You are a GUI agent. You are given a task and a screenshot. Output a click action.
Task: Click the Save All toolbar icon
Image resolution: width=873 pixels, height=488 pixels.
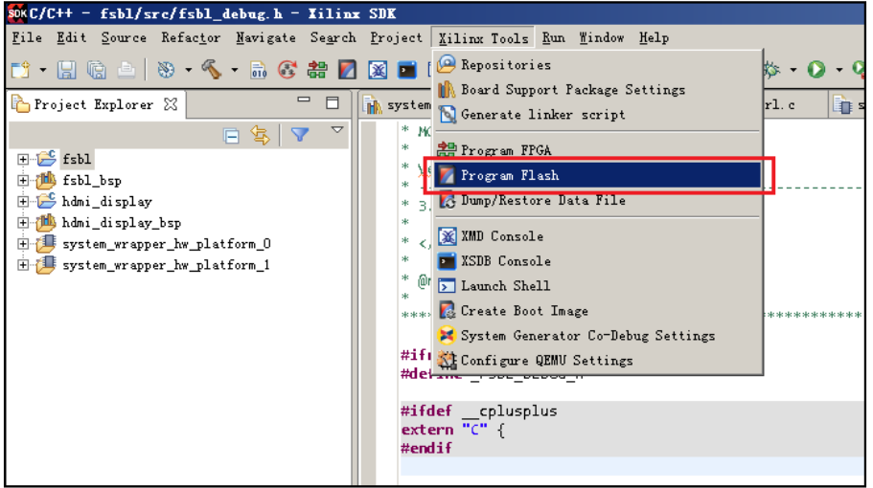pos(97,70)
